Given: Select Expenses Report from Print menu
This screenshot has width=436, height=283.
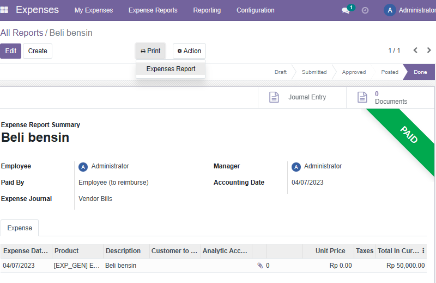Looking at the screenshot, I should point(171,69).
